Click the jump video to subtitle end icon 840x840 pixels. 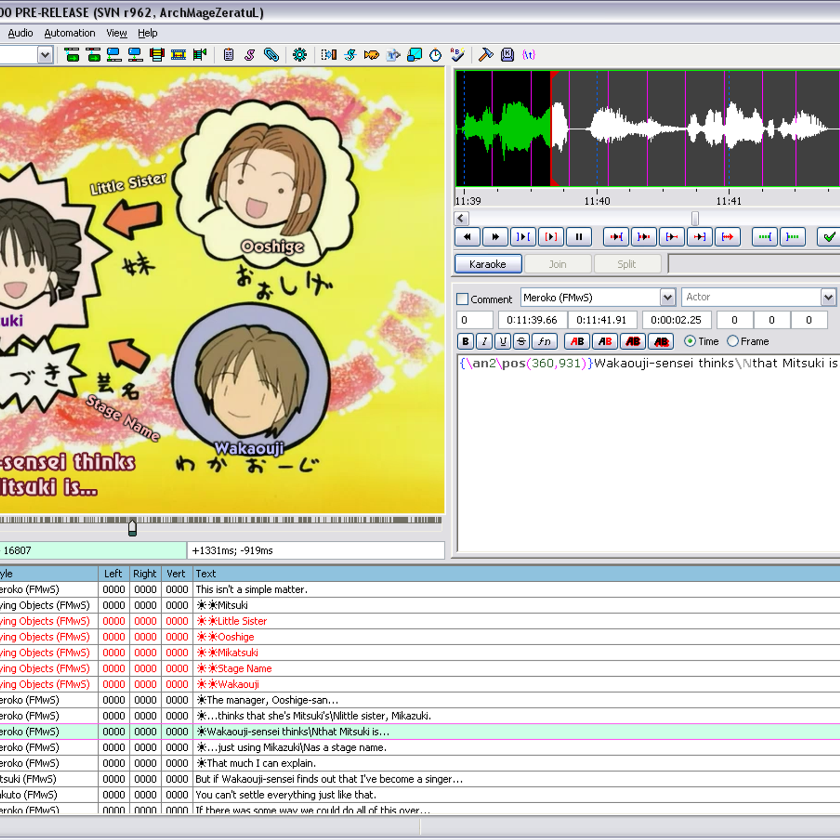pos(93,55)
